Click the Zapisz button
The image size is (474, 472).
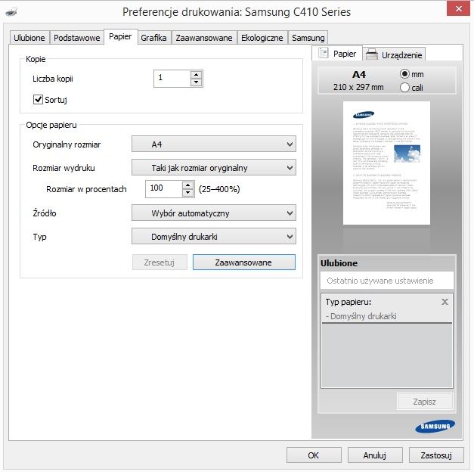point(425,402)
